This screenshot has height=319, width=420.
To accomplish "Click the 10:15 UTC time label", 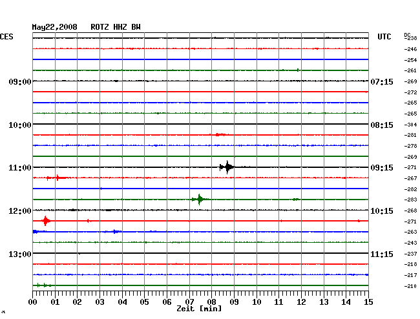I will click(x=382, y=211).
